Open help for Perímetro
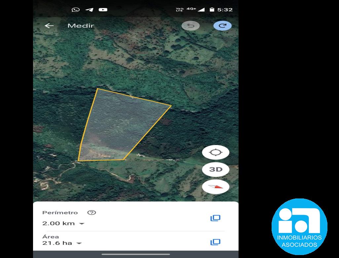This screenshot has height=258, width=339. point(92,213)
